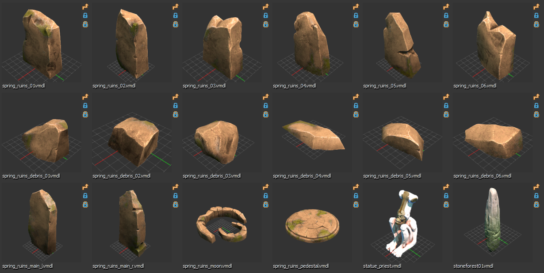Click the orange-outlined lock icon for spring_ruins_debris_02.vmdl
Screen dimensions: 544x273
(176, 114)
